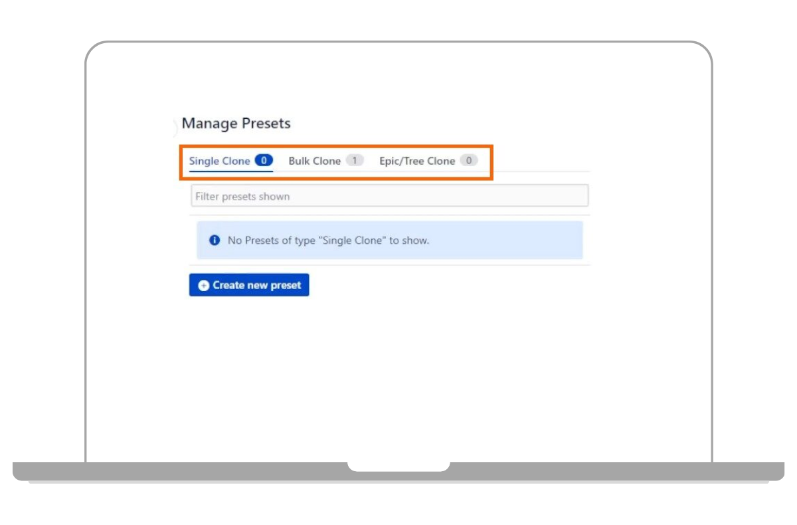Click the Bulk Clone count badge showing 1
Viewport: 797px width, 525px height.
(355, 161)
